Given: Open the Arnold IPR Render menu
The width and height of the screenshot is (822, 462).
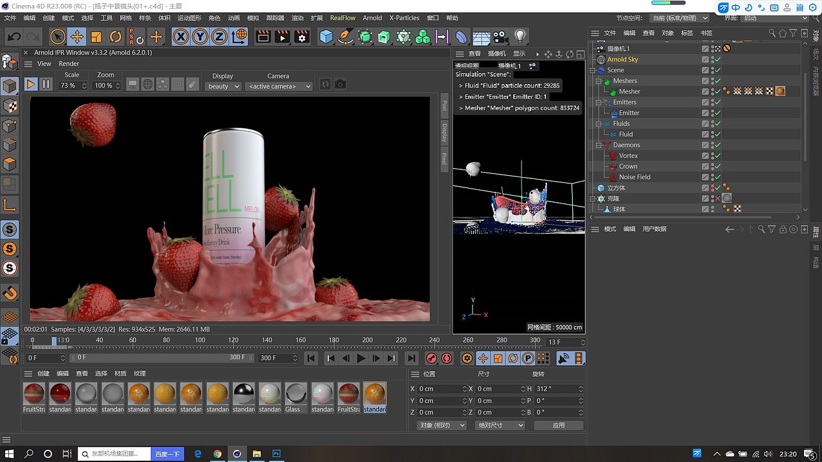Looking at the screenshot, I should pos(69,64).
